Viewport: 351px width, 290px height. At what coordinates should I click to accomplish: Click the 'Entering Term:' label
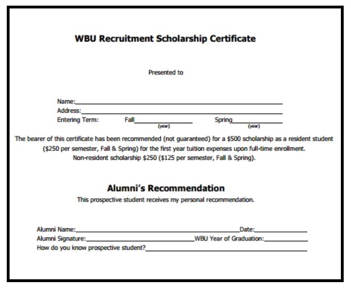coord(78,120)
